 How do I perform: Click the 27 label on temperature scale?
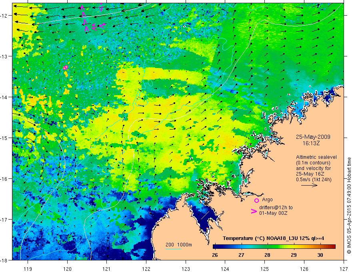pos(241,255)
